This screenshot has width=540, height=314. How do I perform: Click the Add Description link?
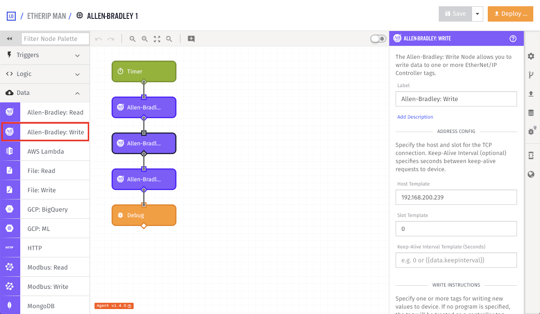point(415,117)
